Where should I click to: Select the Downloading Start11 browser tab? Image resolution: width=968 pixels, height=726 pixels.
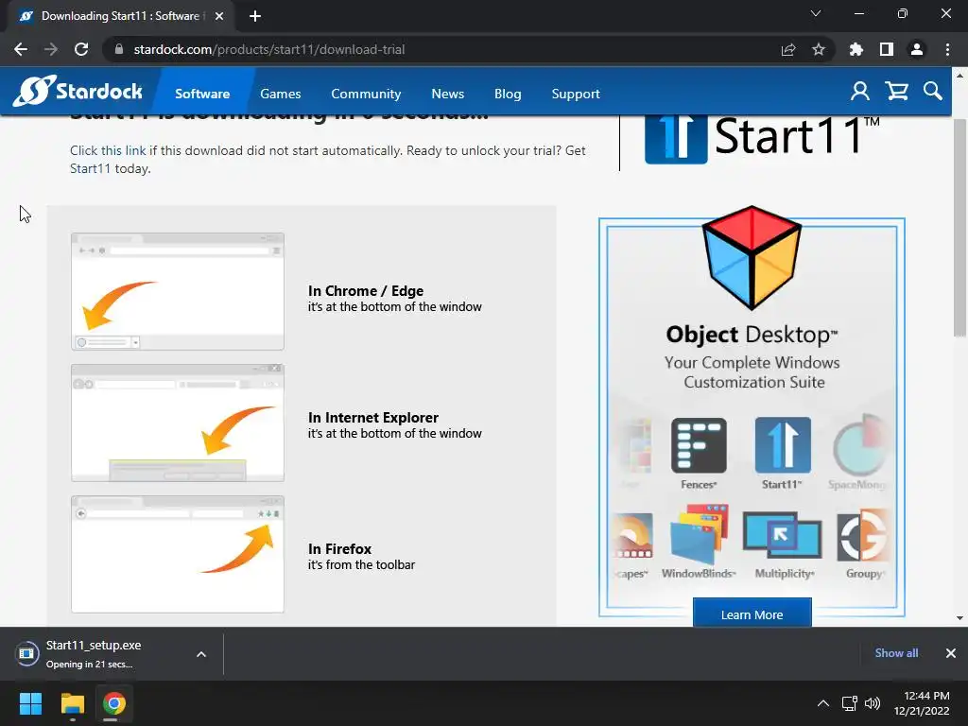[x=120, y=17]
